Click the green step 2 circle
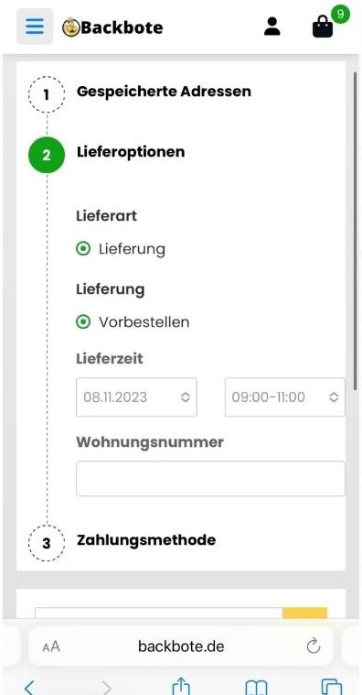Screen dimensions: 362x695 coord(47,155)
